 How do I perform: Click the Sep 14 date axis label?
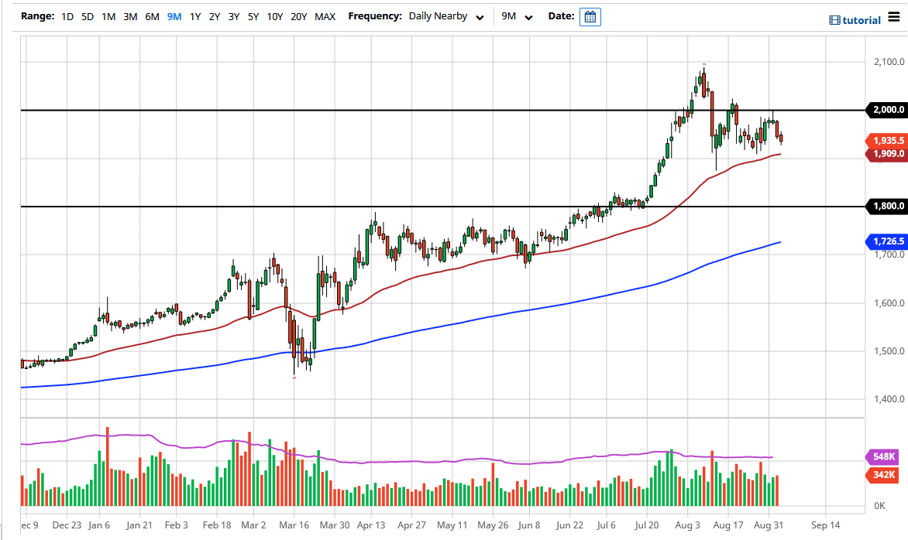click(825, 525)
